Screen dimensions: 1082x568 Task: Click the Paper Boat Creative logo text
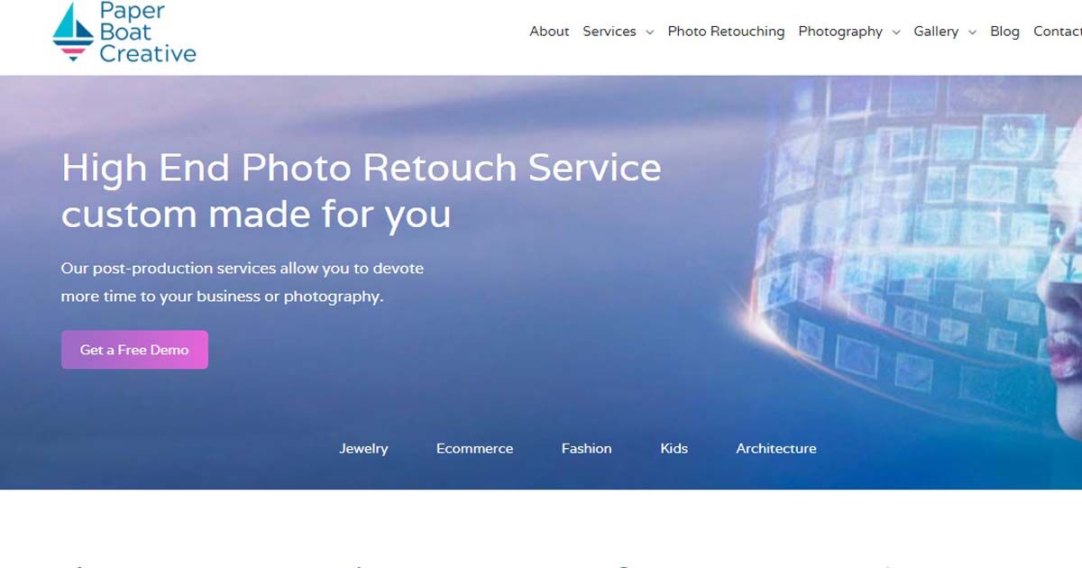click(147, 32)
